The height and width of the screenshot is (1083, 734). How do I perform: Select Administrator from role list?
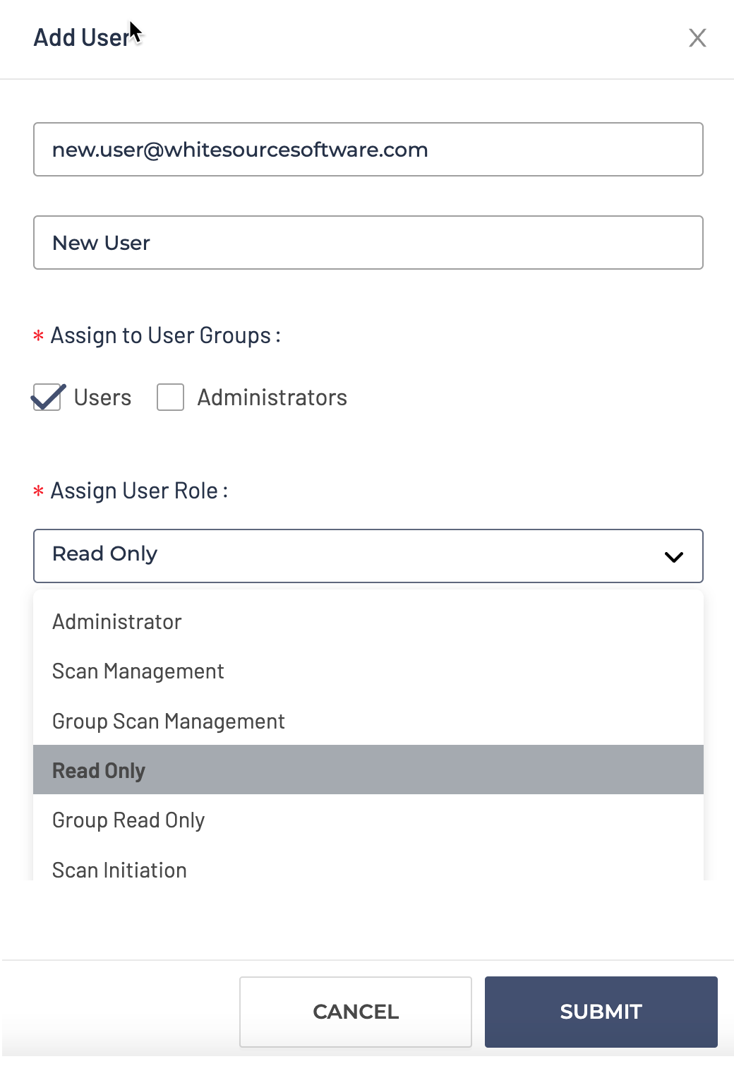pos(117,622)
